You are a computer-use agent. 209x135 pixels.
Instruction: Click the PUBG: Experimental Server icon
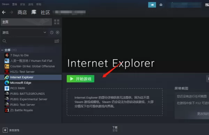[x=7, y=99]
